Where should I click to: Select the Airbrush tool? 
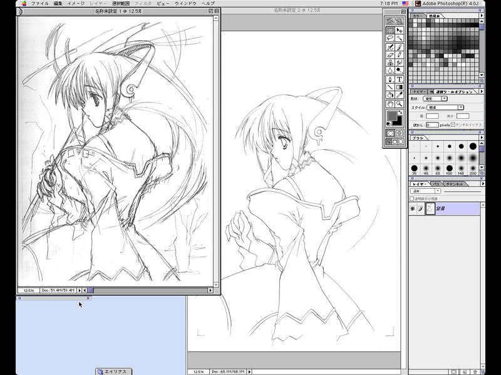[x=390, y=47]
